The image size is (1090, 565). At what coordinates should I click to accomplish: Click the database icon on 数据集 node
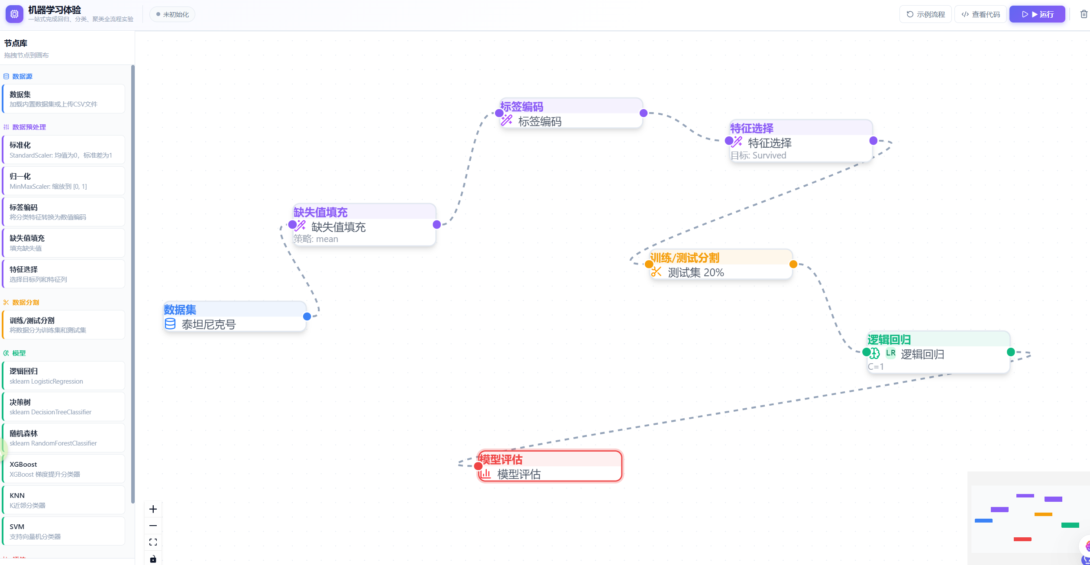(x=170, y=324)
